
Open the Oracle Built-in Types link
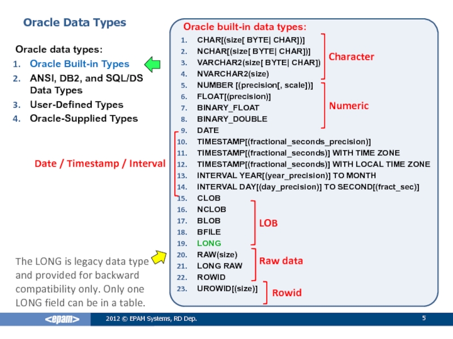[79, 64]
